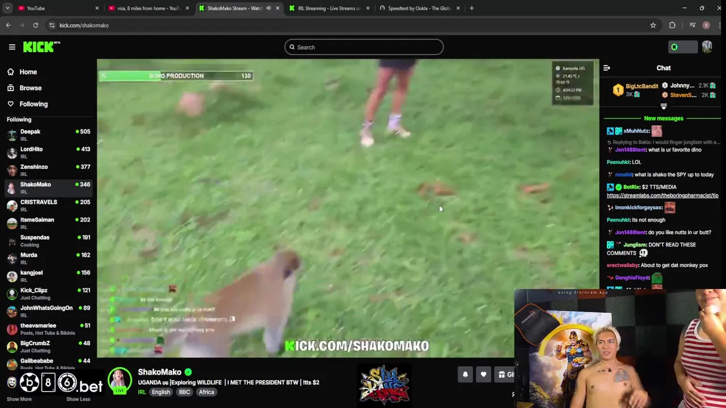The image size is (726, 408).
Task: Open BigLtcBandit top gifter entry
Action: tap(636, 90)
